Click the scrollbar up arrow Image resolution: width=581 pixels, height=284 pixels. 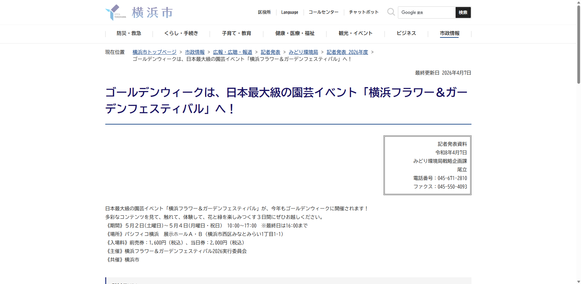(x=578, y=2)
